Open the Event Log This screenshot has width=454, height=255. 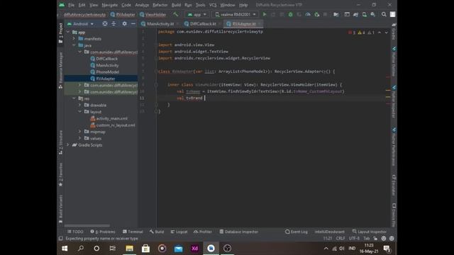point(297,232)
